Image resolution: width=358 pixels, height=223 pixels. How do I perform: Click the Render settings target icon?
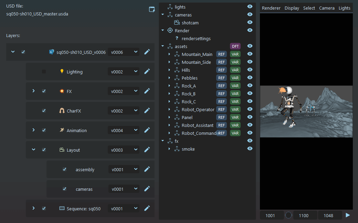[170, 31]
